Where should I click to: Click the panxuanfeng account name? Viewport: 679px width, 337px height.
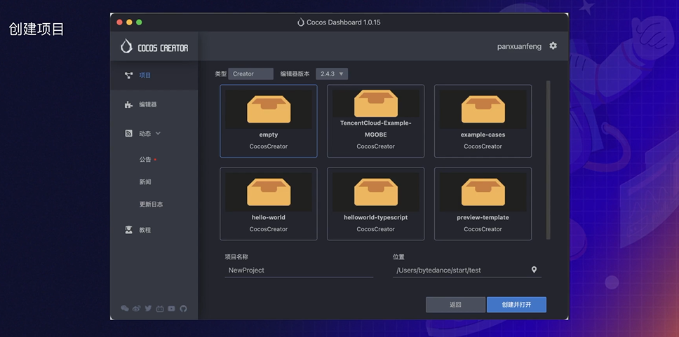point(519,46)
